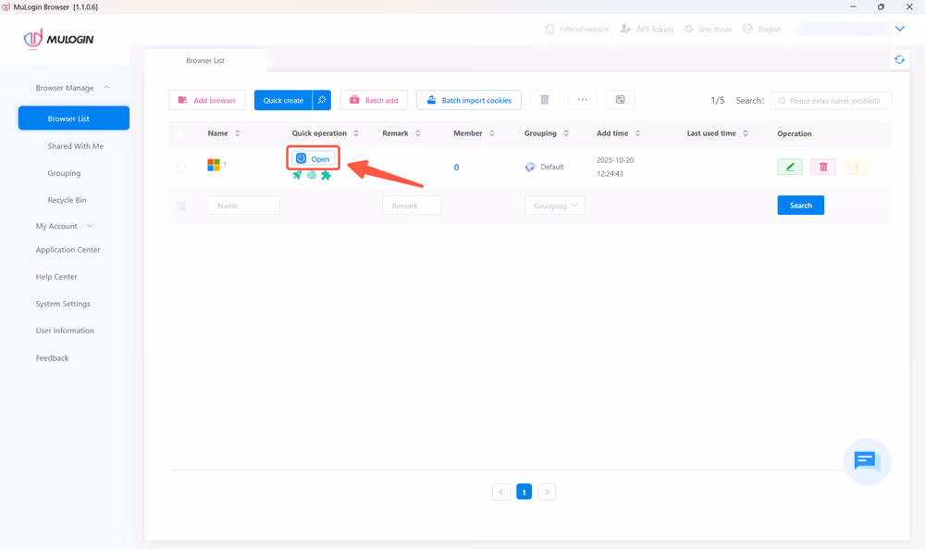925x549 pixels.
Task: Open Shared With Me in the sidebar
Action: point(76,146)
